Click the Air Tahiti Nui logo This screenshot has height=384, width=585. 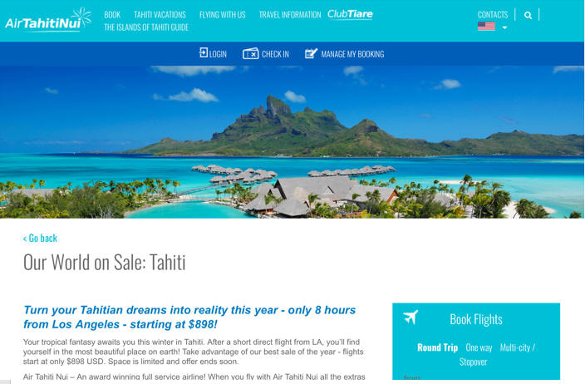(x=48, y=20)
